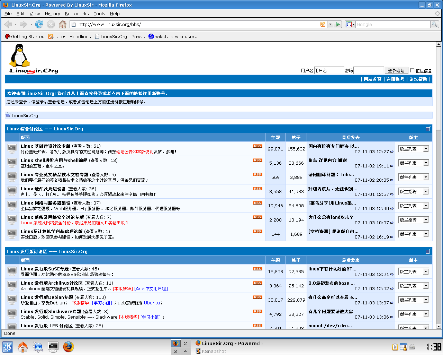Open the Edit menu
The height and width of the screenshot is (355, 443).
pos(21,14)
